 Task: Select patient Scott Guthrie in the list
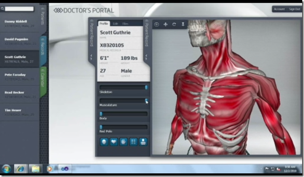tap(19, 59)
